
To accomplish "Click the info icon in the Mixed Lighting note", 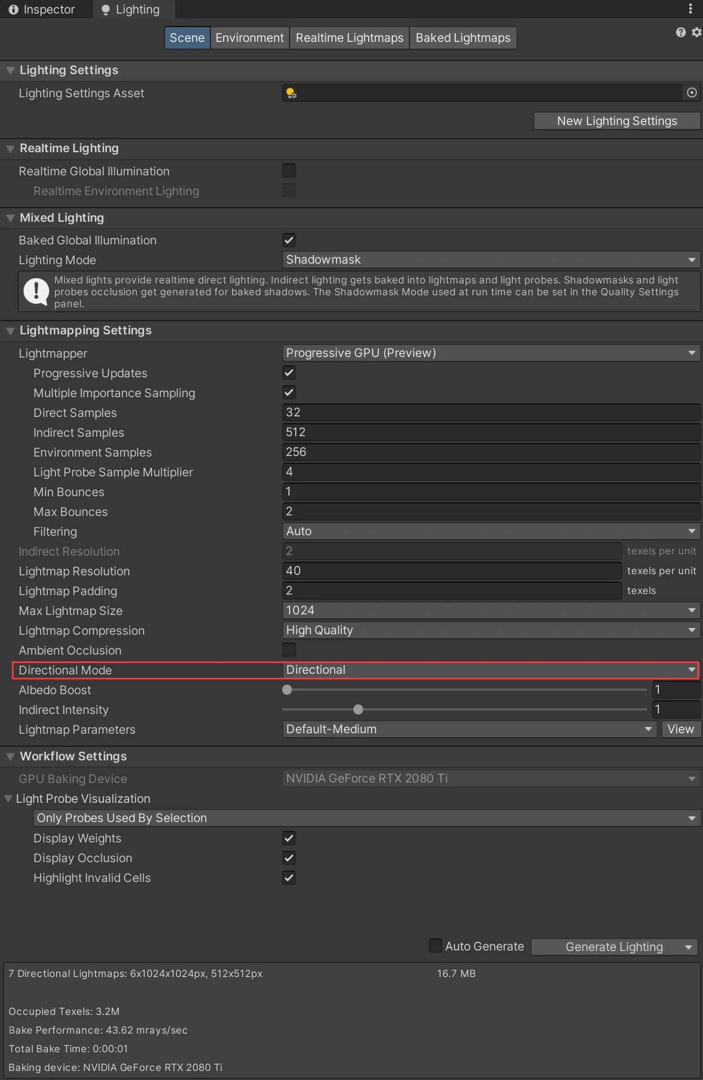I will 36,291.
